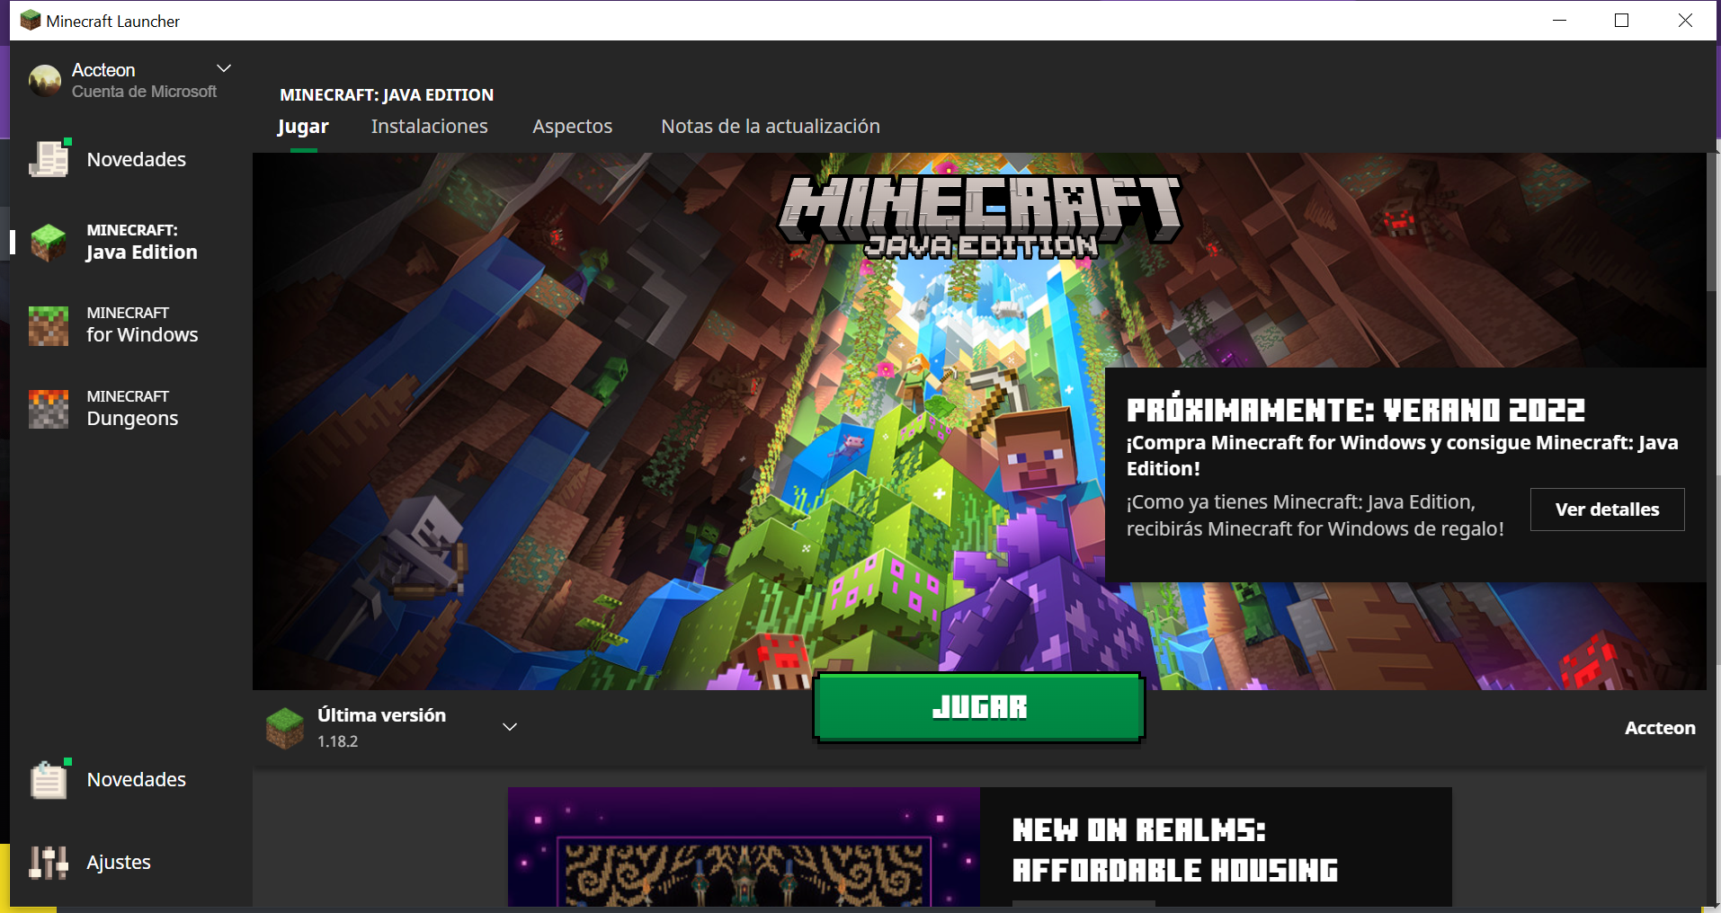Click the Ver detalles button
This screenshot has width=1721, height=913.
coord(1607,510)
